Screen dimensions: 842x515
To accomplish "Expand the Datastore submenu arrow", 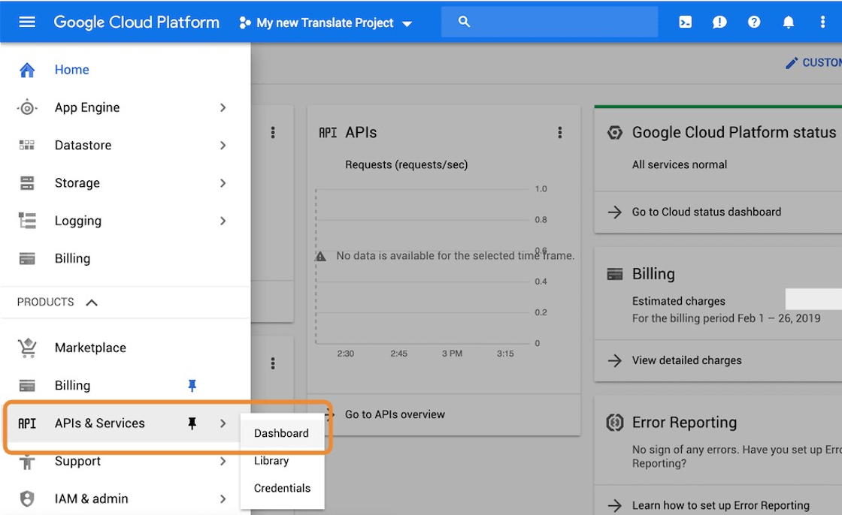I will 223,146.
